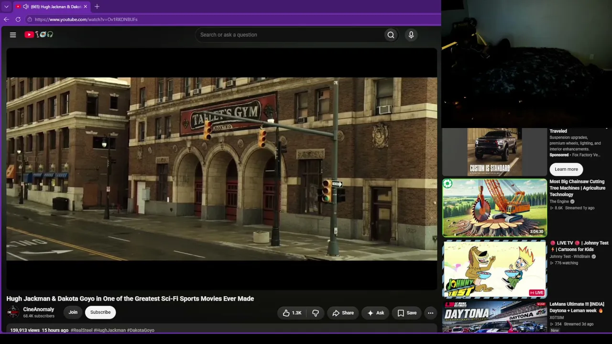This screenshot has height=344, width=612.
Task: Open 'LeMans Ultimate !!! [INDIA]' video title
Action: pos(577,307)
